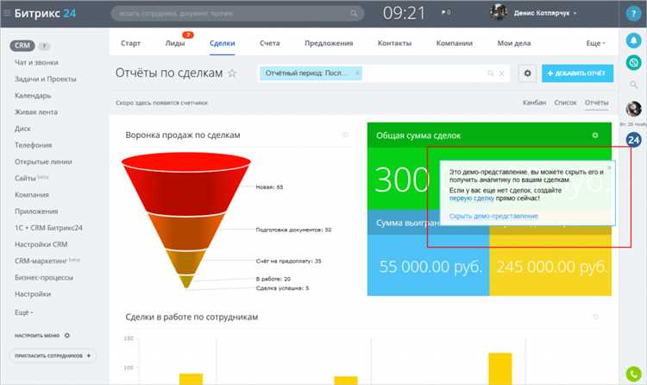Open the gear settings button beside the filter
The height and width of the screenshot is (385, 647).
(527, 73)
